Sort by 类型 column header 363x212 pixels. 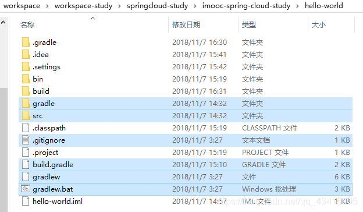click(249, 24)
